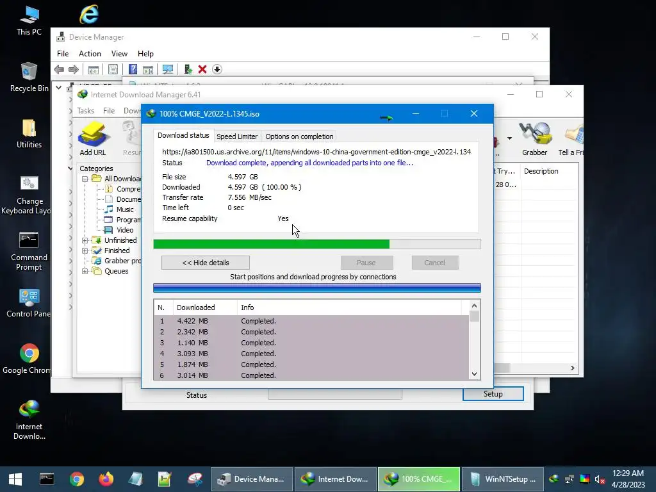Click Properties icon in Device Manager toolbar

tap(113, 69)
